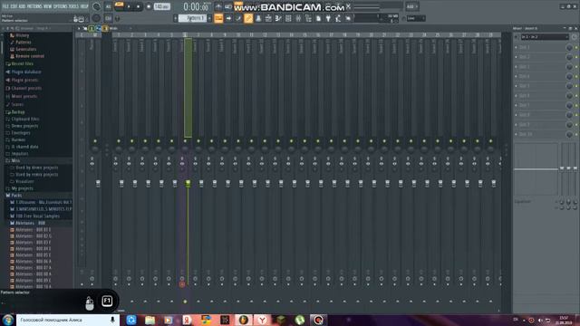Viewport: 580px width, 326px height.
Task: Toggle the Record button in transport
Action: click(149, 6)
